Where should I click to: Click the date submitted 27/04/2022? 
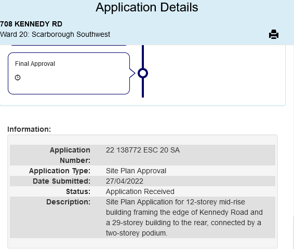125,181
